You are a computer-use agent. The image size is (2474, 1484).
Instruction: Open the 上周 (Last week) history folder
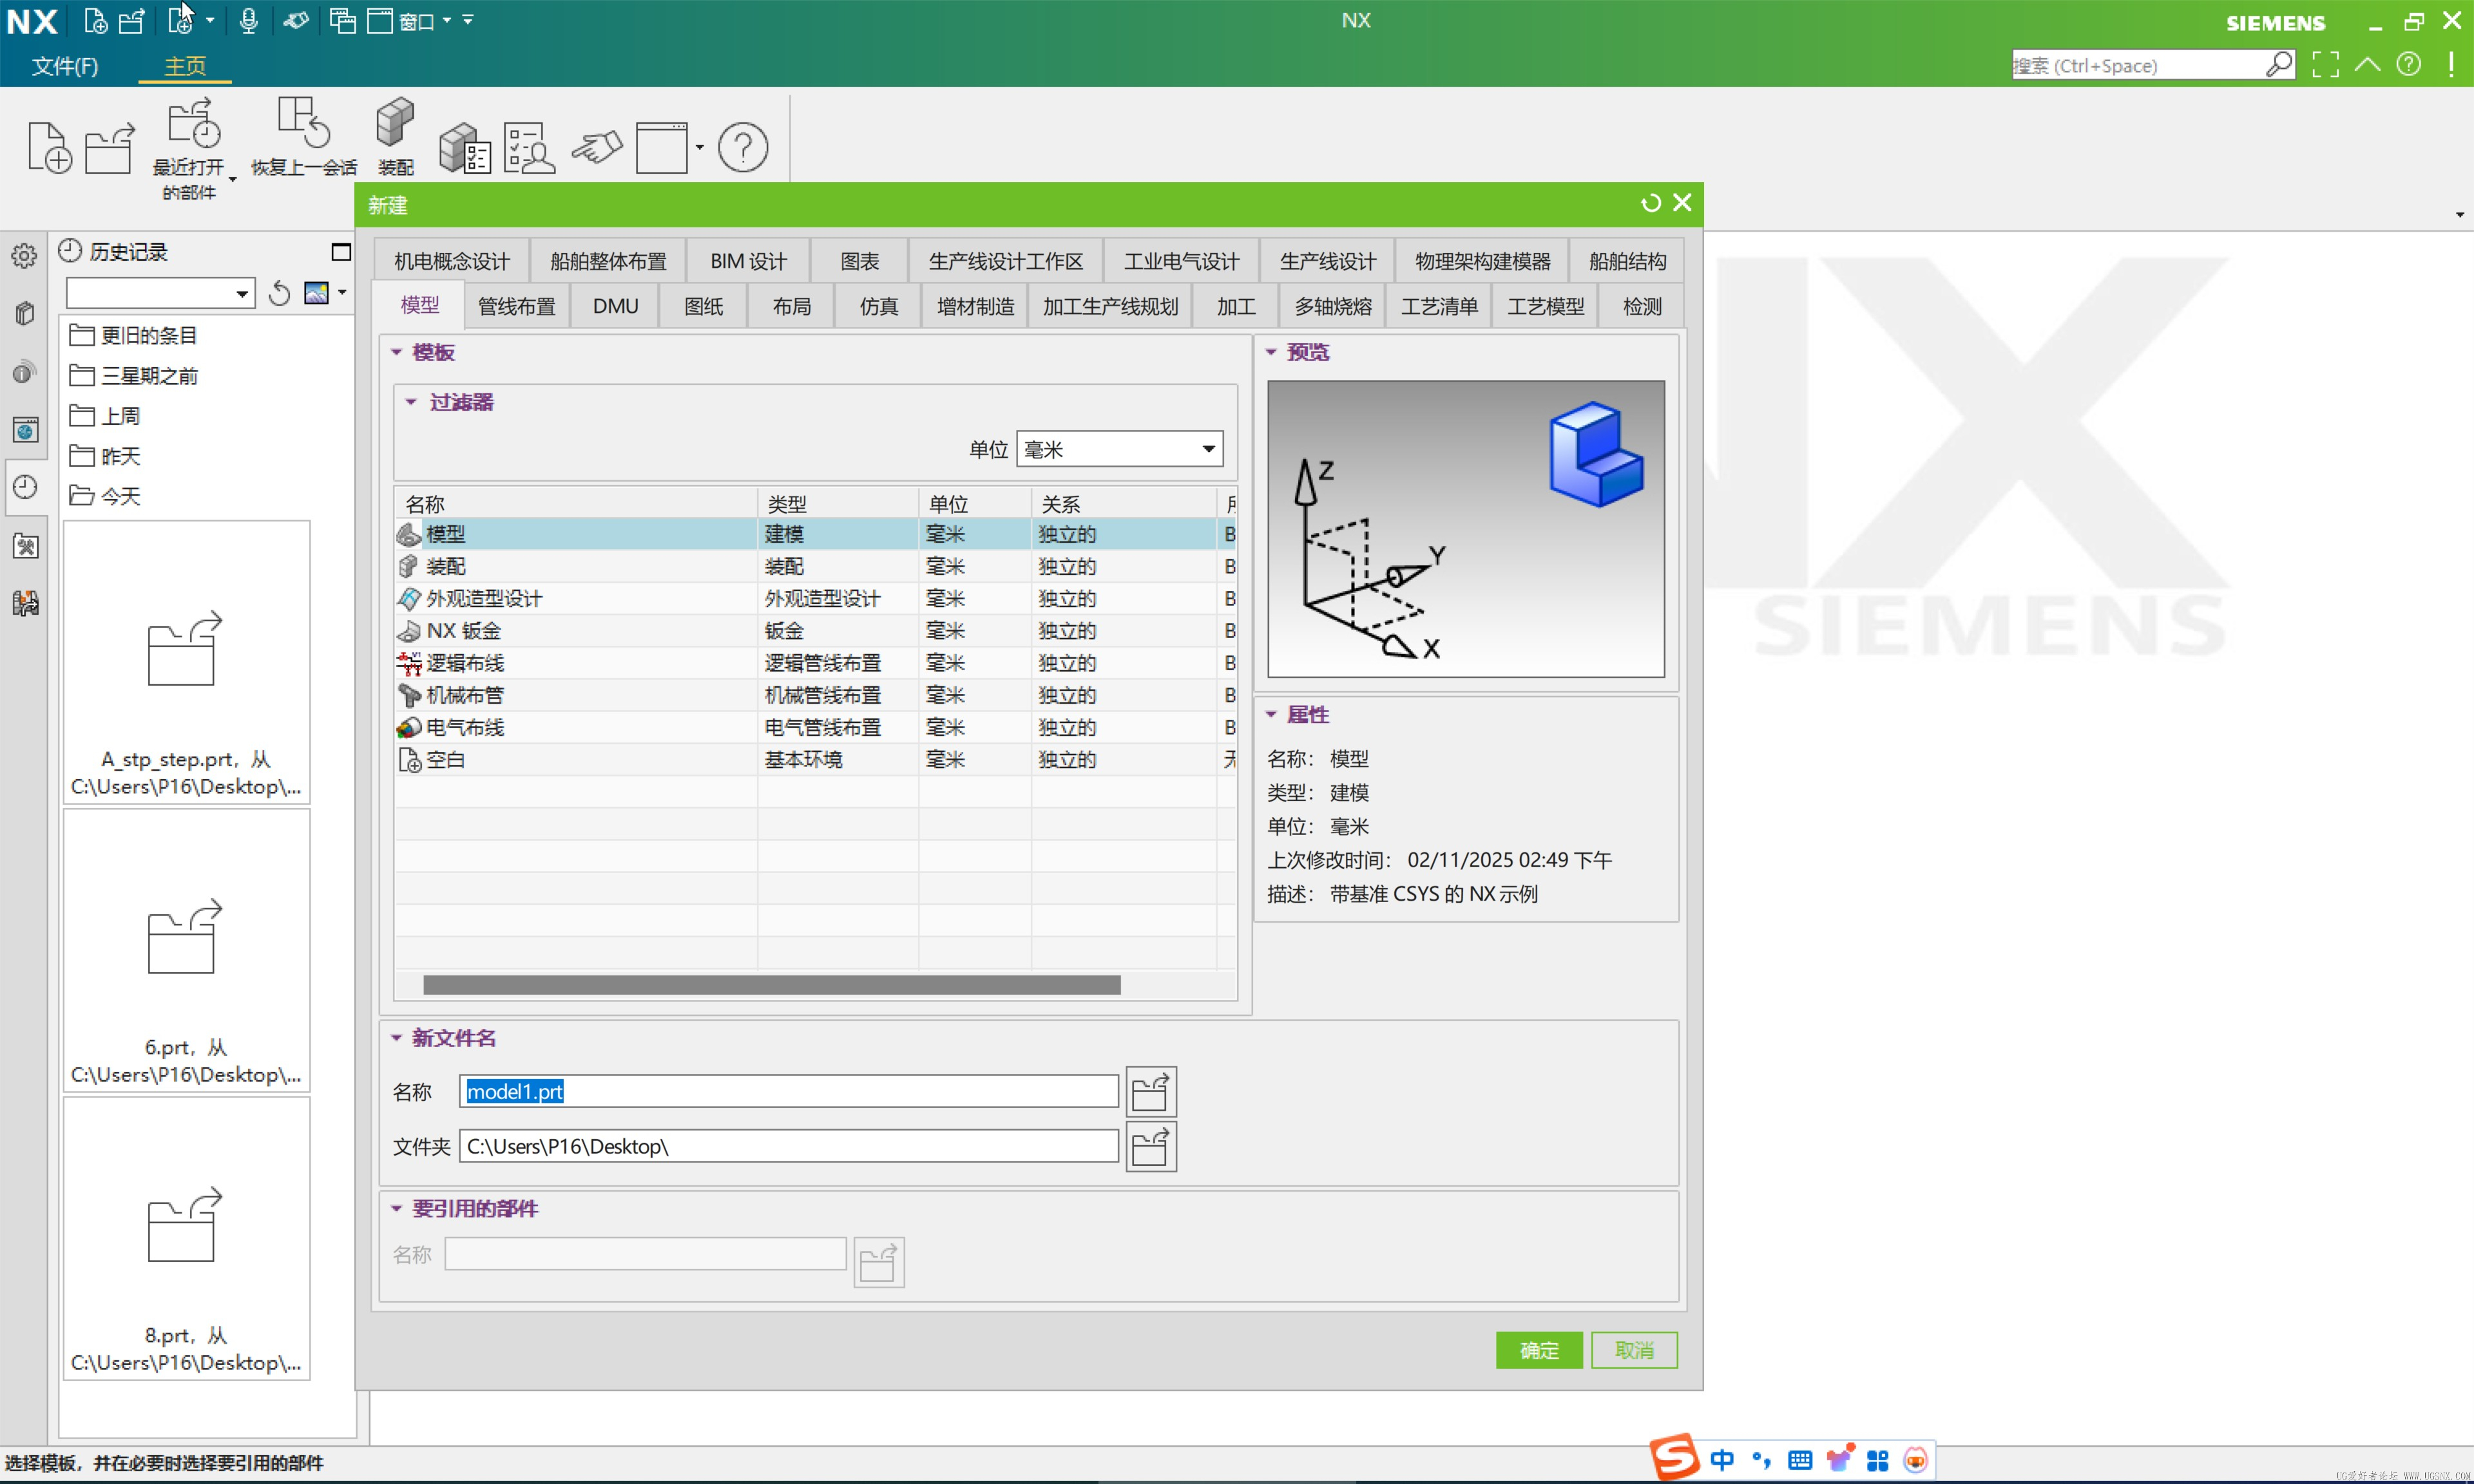[x=105, y=415]
